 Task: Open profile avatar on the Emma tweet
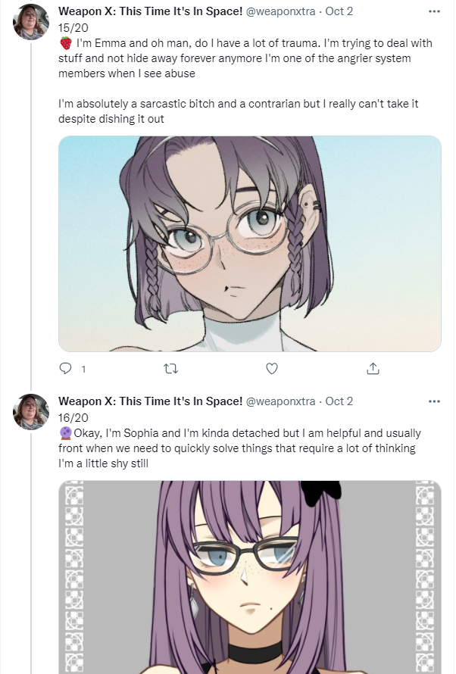31,22
